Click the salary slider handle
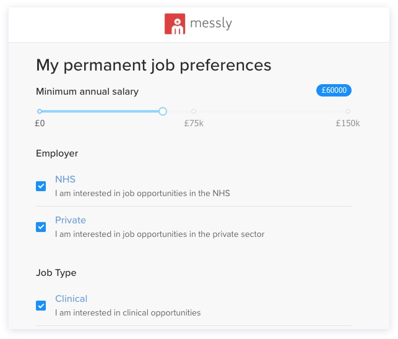 163,111
